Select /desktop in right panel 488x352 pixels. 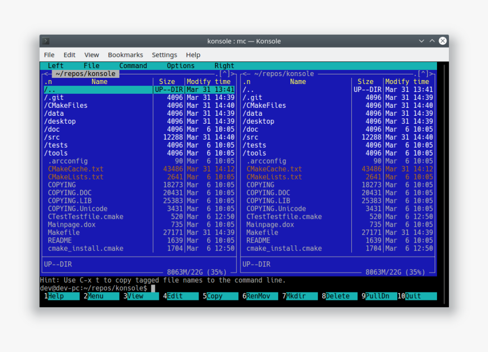338,121
